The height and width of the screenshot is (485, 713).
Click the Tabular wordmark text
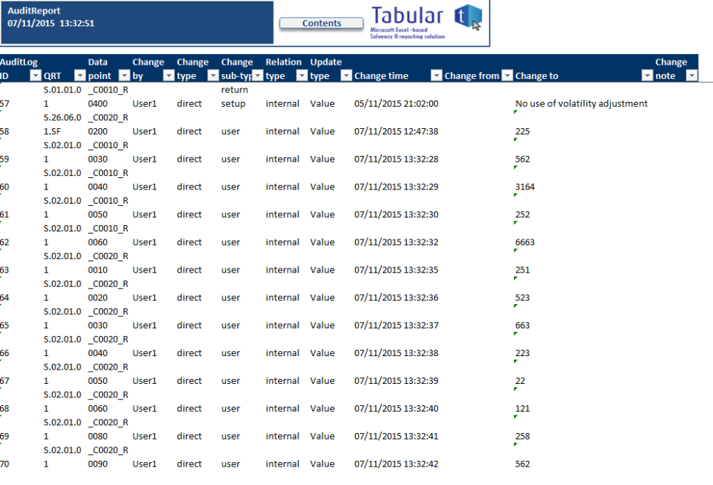click(x=408, y=14)
